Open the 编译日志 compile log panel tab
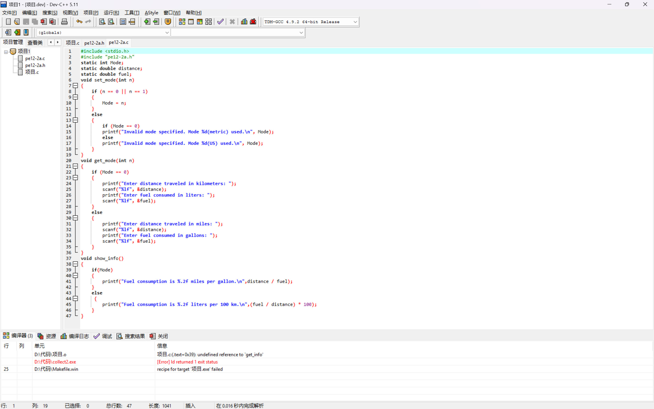The image size is (654, 409). click(75, 336)
